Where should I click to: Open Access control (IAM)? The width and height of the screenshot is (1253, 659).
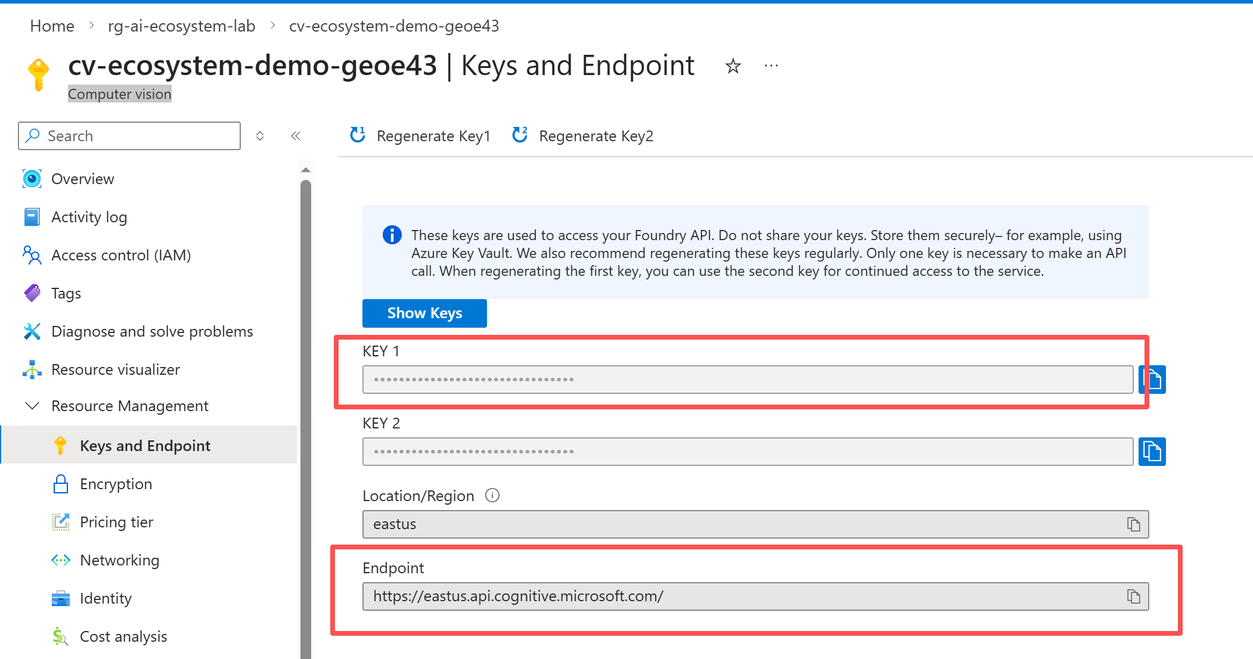pyautogui.click(x=121, y=255)
